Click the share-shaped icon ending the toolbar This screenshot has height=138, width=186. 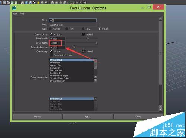tap(85, 3)
